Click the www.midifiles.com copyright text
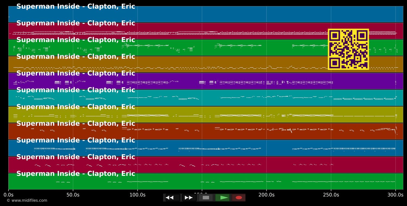Viewport: 407px width, 206px height. coord(27,201)
